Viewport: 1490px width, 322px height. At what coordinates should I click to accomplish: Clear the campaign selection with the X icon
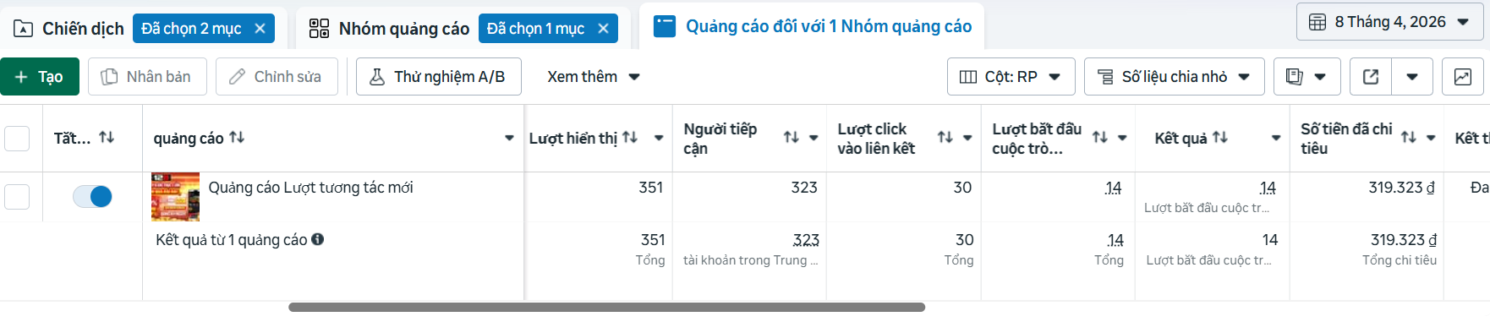260,29
